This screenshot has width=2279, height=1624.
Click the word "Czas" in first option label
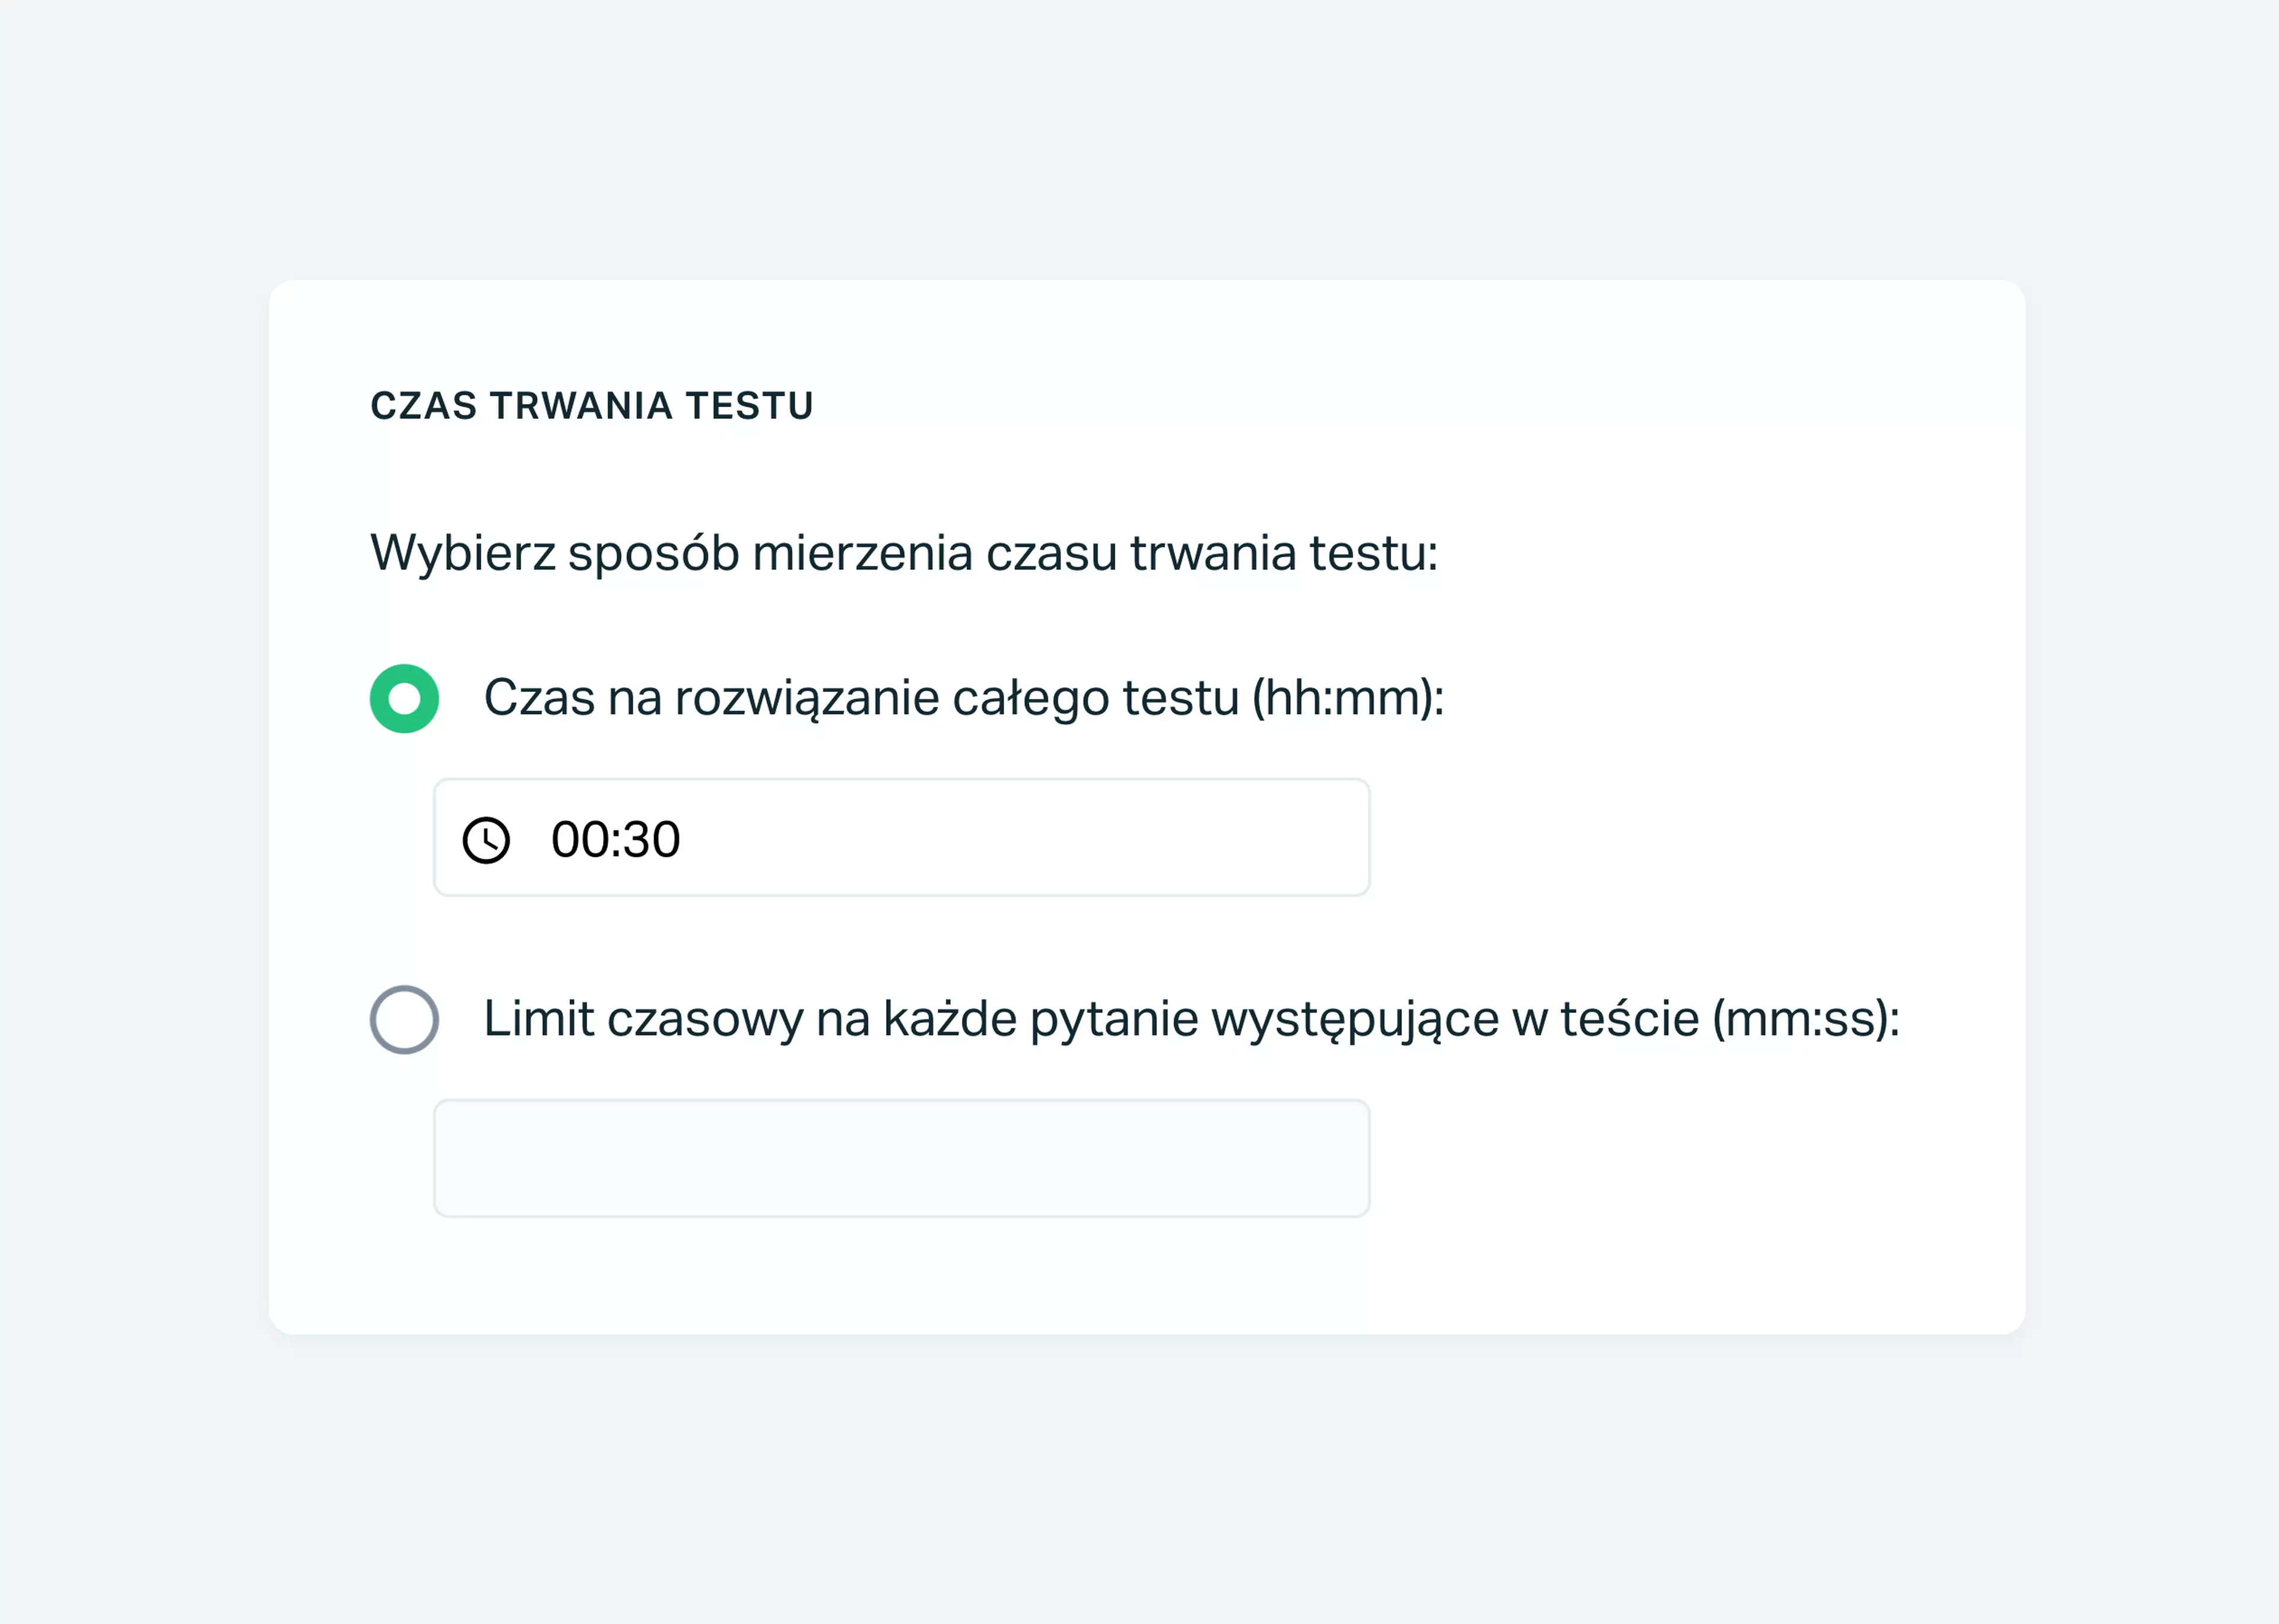pyautogui.click(x=540, y=698)
